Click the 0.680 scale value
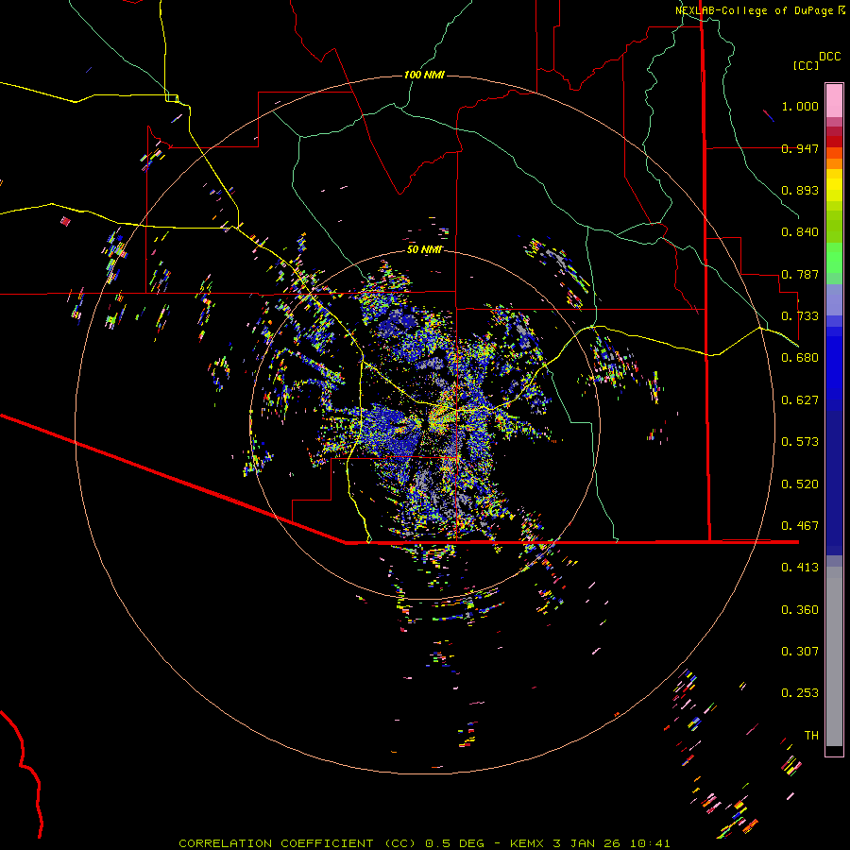The image size is (850, 850). tap(800, 358)
